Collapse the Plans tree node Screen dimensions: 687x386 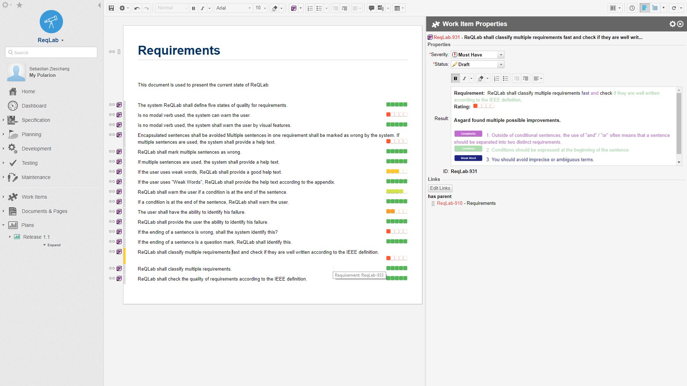pyautogui.click(x=4, y=225)
